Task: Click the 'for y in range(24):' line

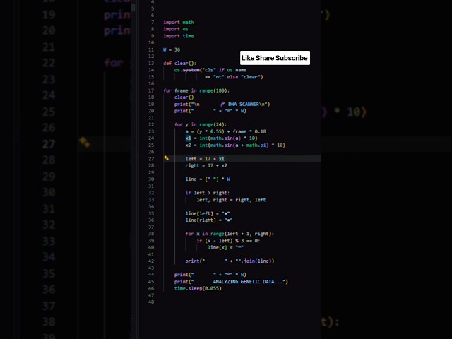Action: 201,124
